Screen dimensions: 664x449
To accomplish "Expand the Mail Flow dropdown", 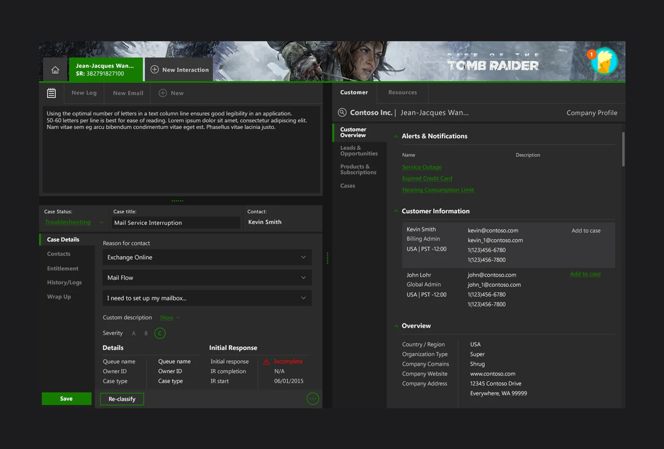I will point(207,278).
